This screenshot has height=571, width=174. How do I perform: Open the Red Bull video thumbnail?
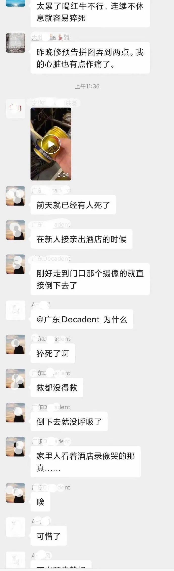point(51,144)
